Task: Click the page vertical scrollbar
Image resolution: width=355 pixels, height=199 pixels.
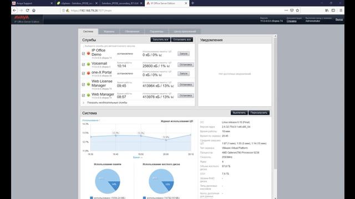Action: point(275,104)
